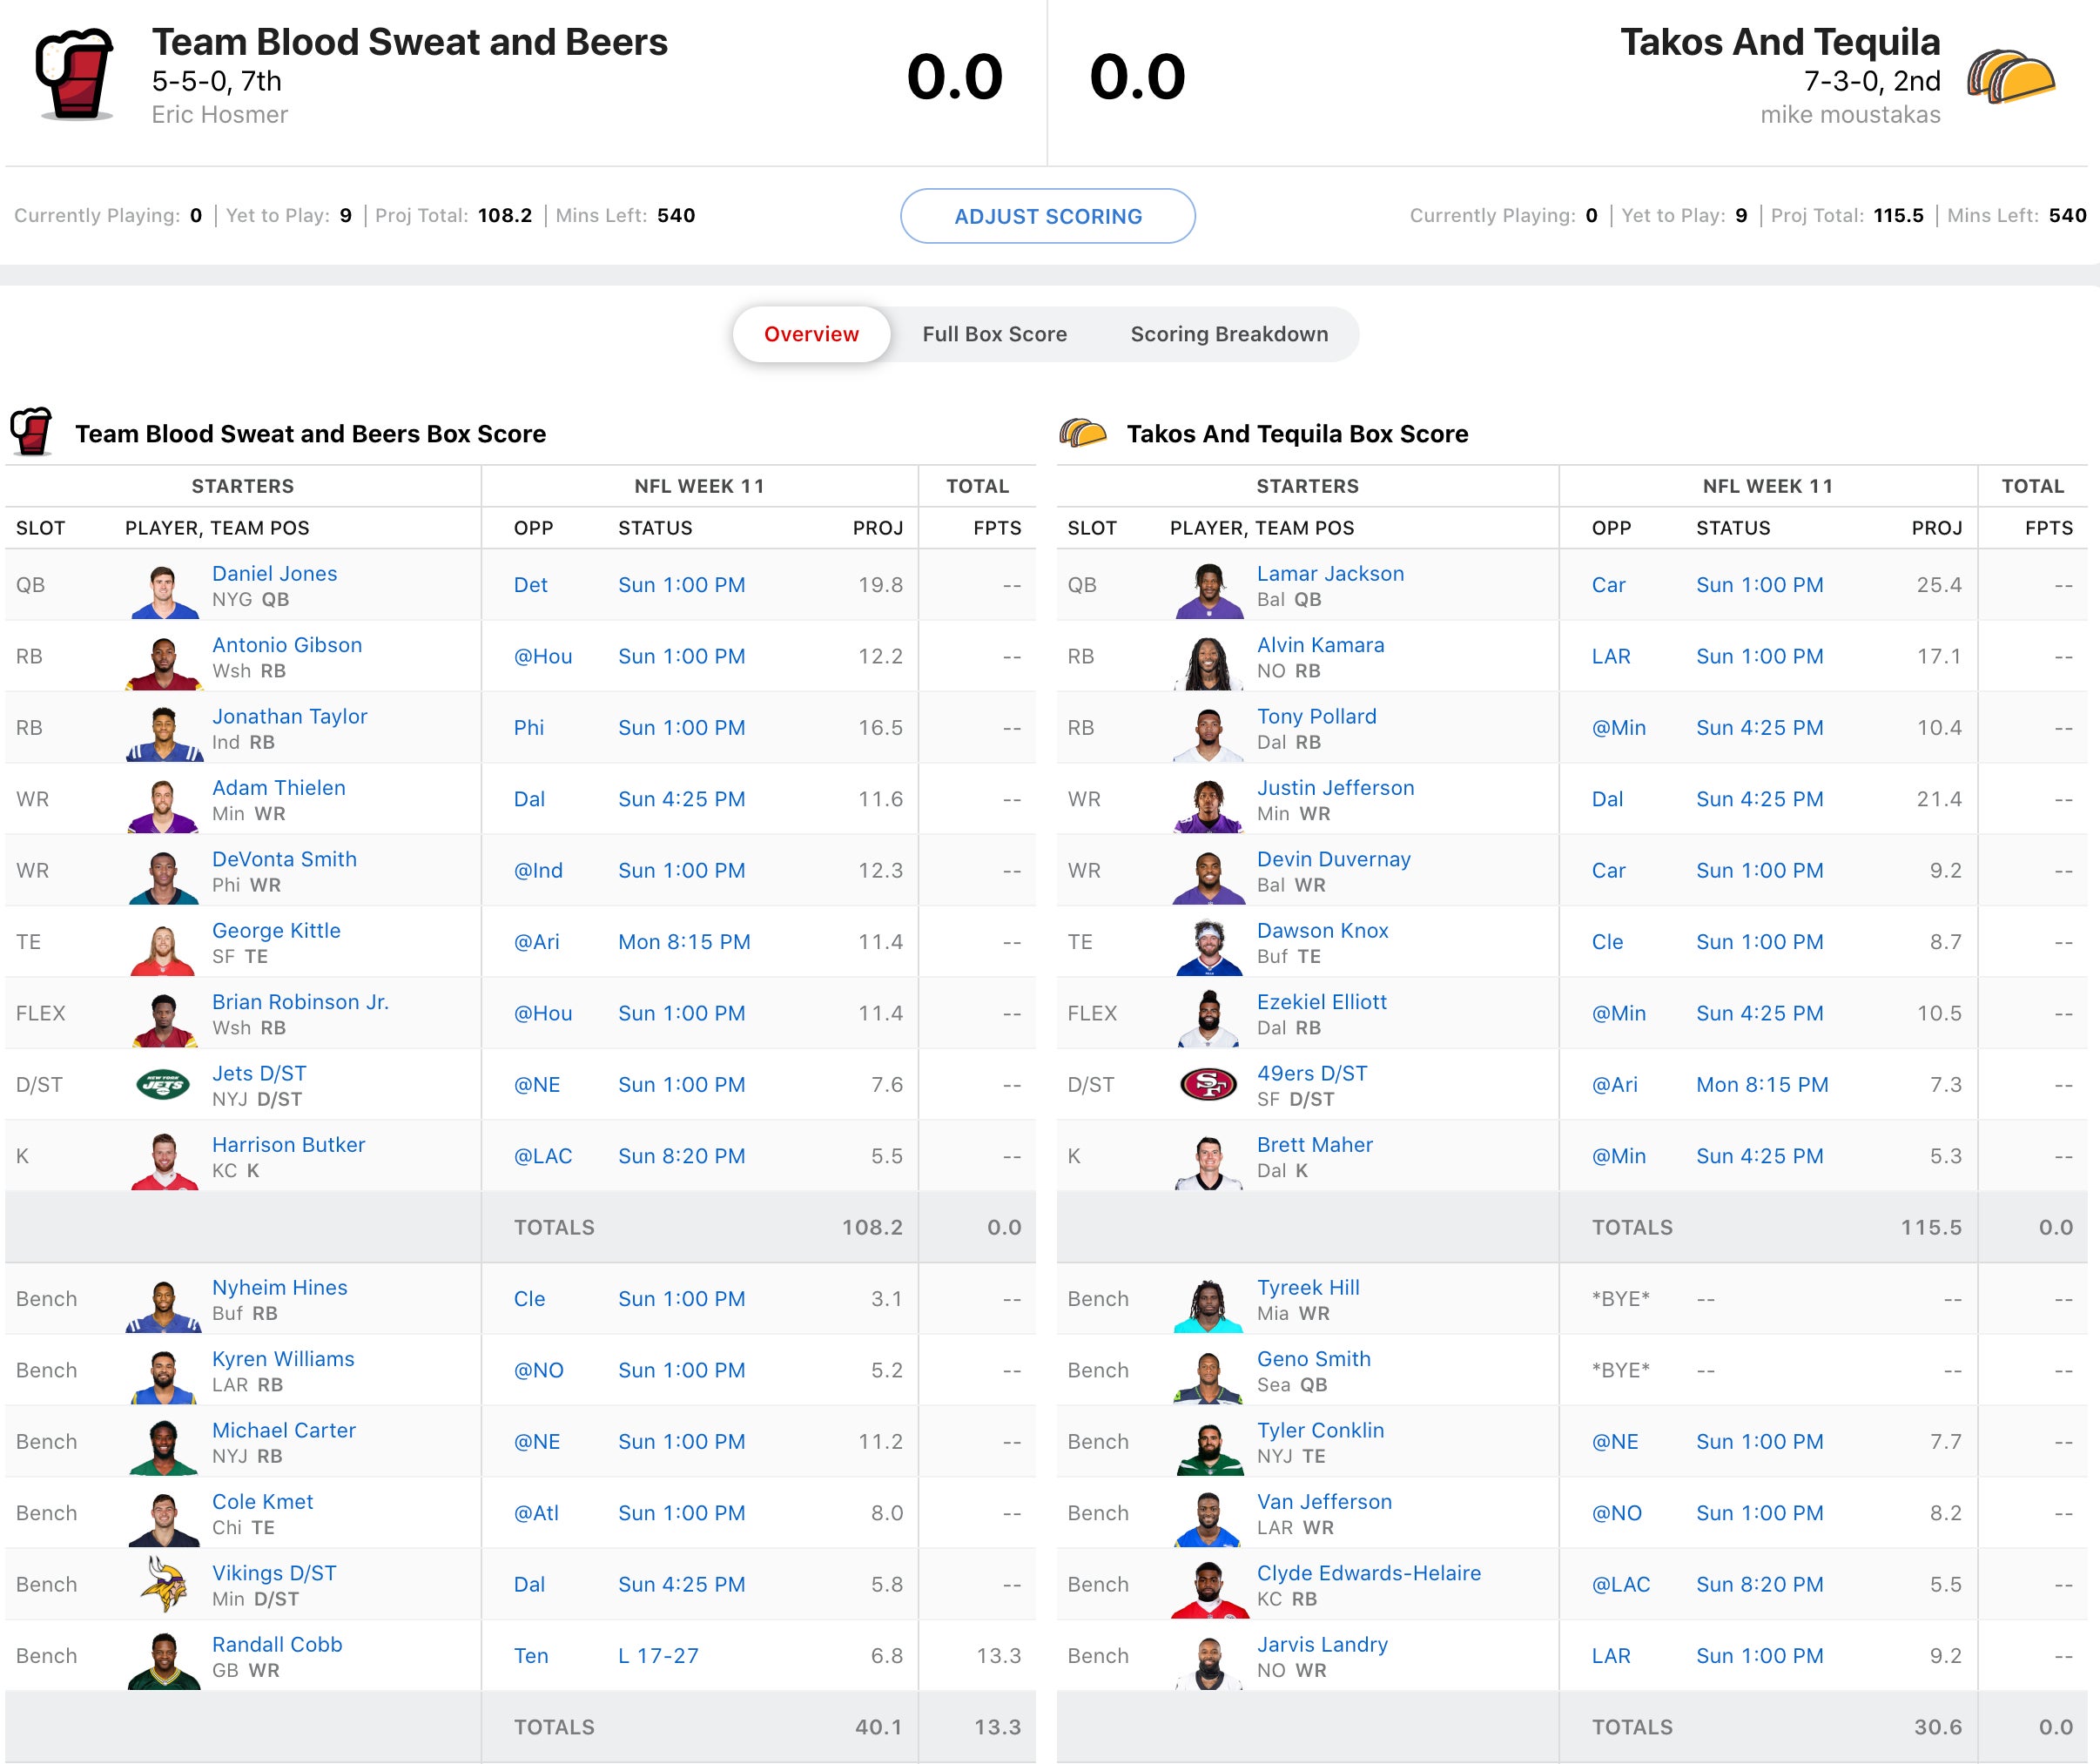Click the beer mug team logo in header
Screen dimensions: 2100x1764
coord(74,74)
